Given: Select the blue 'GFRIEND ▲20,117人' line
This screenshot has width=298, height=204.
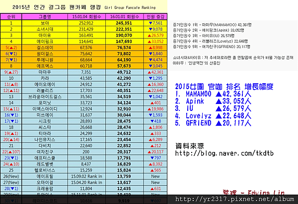Looking at the screenshot, I should click(213, 123).
